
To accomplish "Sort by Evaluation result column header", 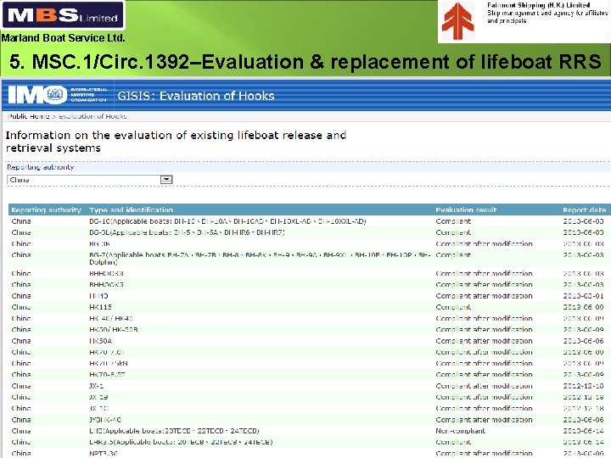I will click(466, 210).
